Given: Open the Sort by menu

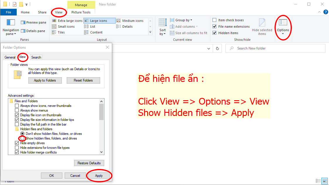Looking at the screenshot, I should coord(162,27).
